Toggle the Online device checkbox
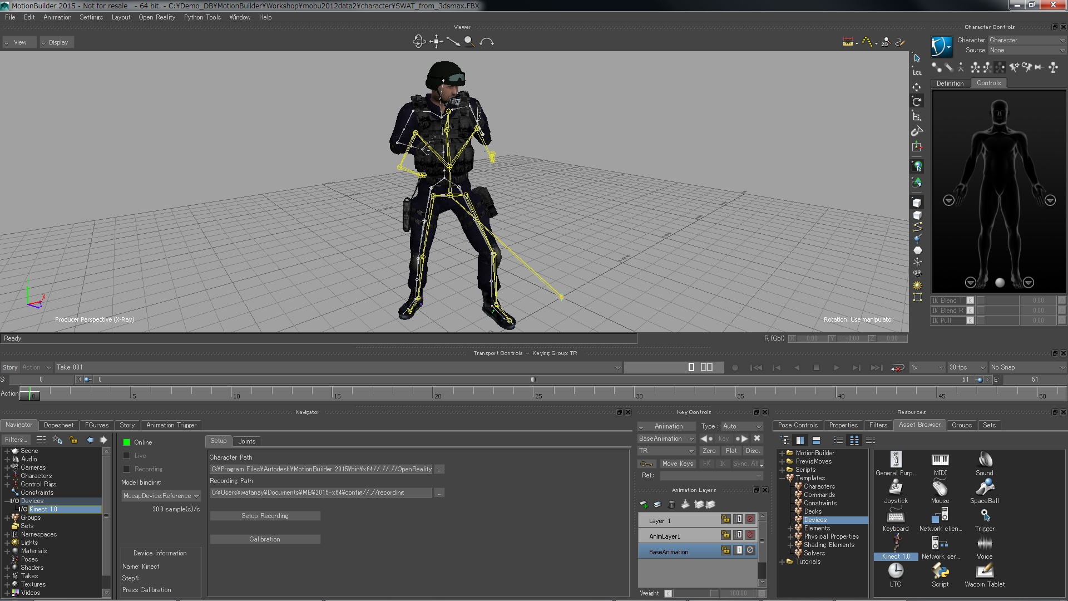 pyautogui.click(x=127, y=442)
